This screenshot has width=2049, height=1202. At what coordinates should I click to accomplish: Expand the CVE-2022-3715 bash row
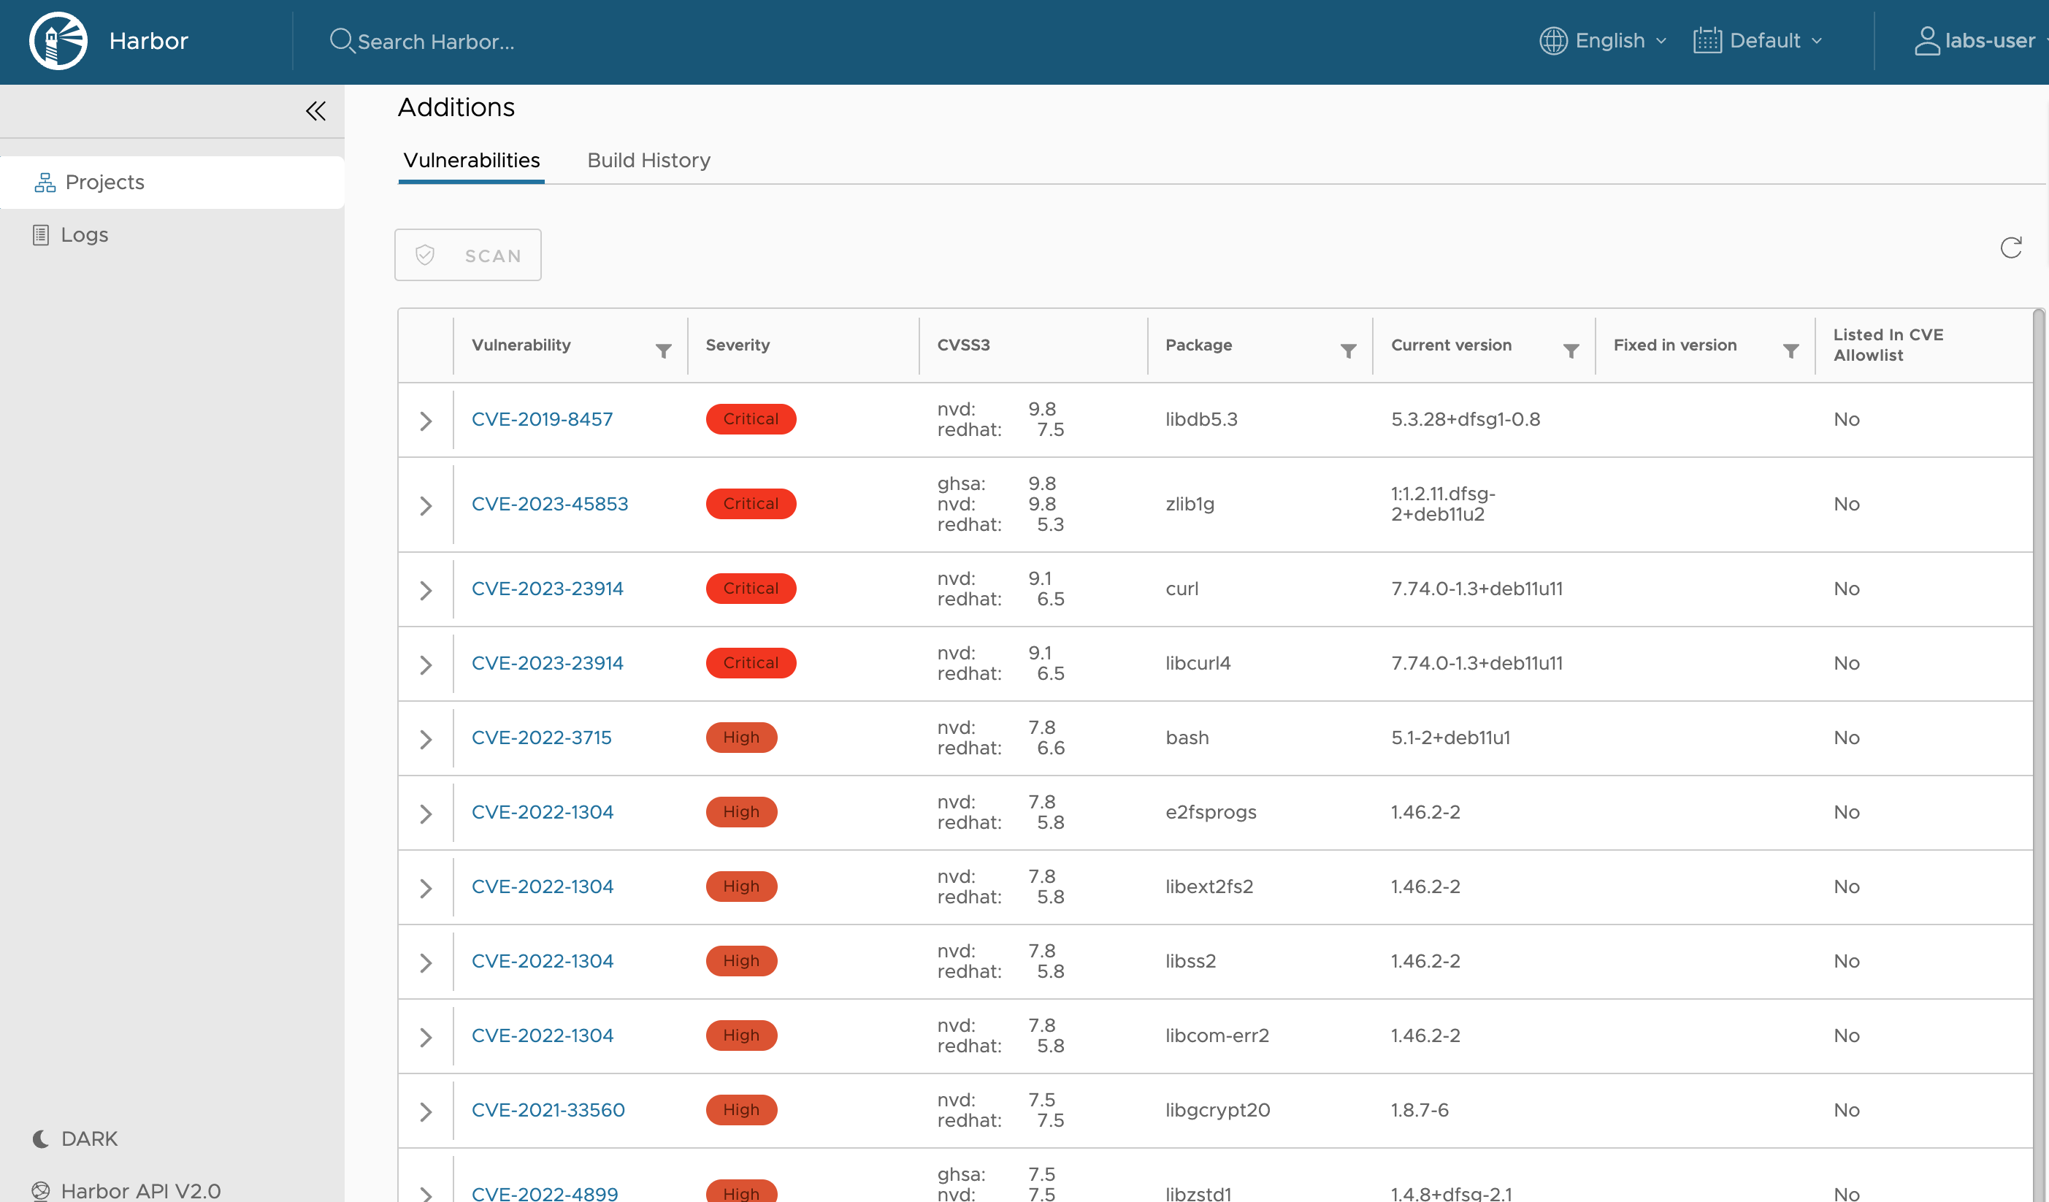[425, 739]
